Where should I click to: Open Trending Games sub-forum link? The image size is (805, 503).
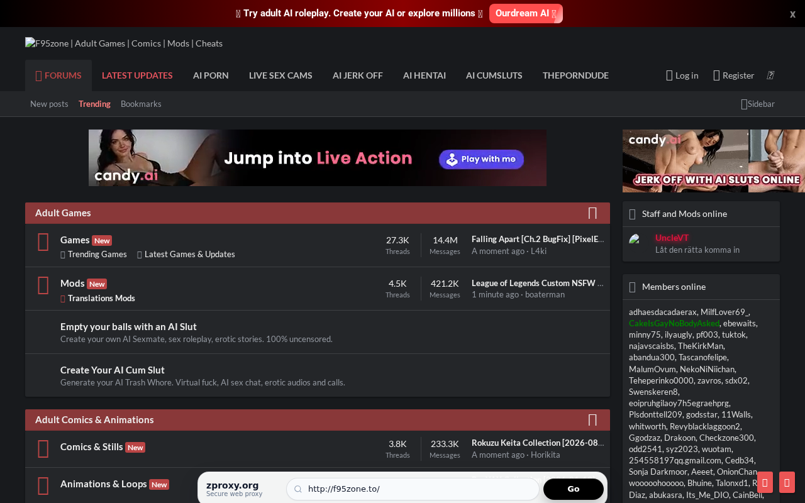pos(94,254)
